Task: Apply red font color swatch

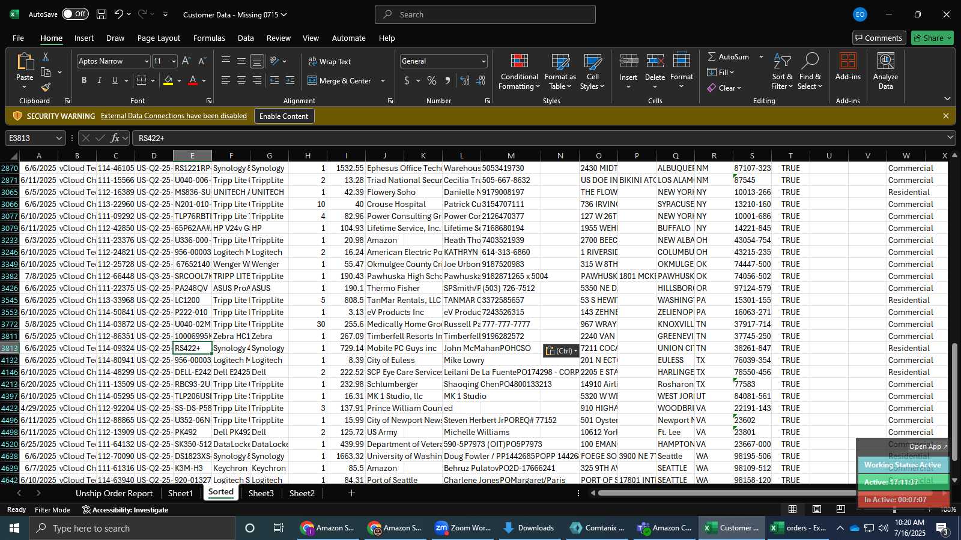Action: (193, 80)
